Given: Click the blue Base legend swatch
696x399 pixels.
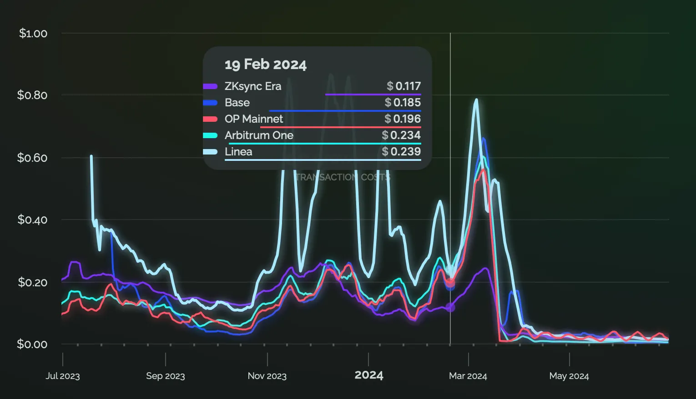Looking at the screenshot, I should [x=210, y=103].
